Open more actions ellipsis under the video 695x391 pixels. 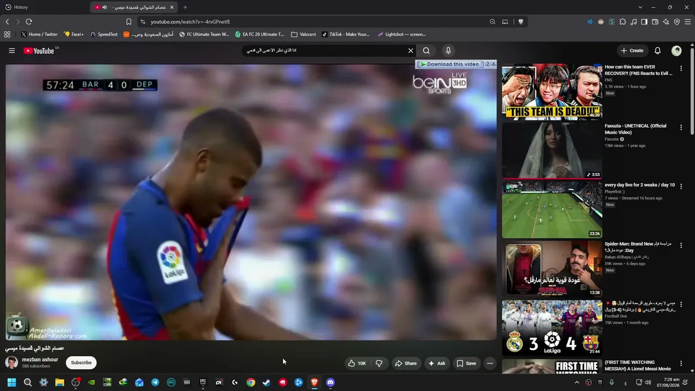(x=490, y=363)
